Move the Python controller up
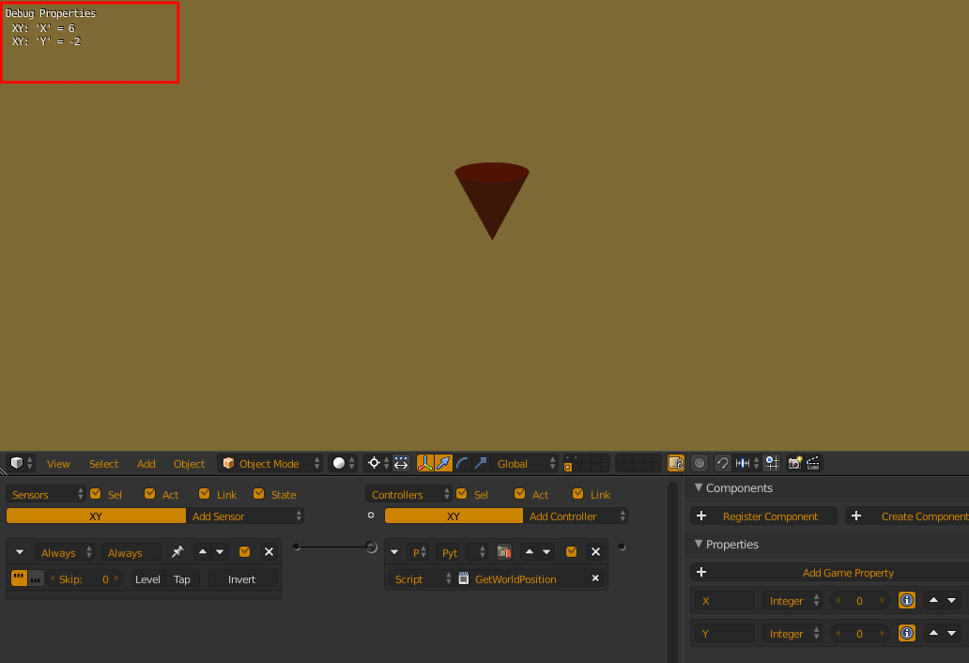Viewport: 969px width, 663px height. coord(530,552)
